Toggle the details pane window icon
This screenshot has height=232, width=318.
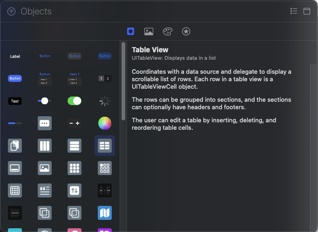(x=307, y=11)
